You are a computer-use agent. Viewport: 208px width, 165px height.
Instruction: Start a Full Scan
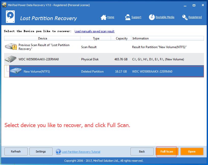[166, 151]
